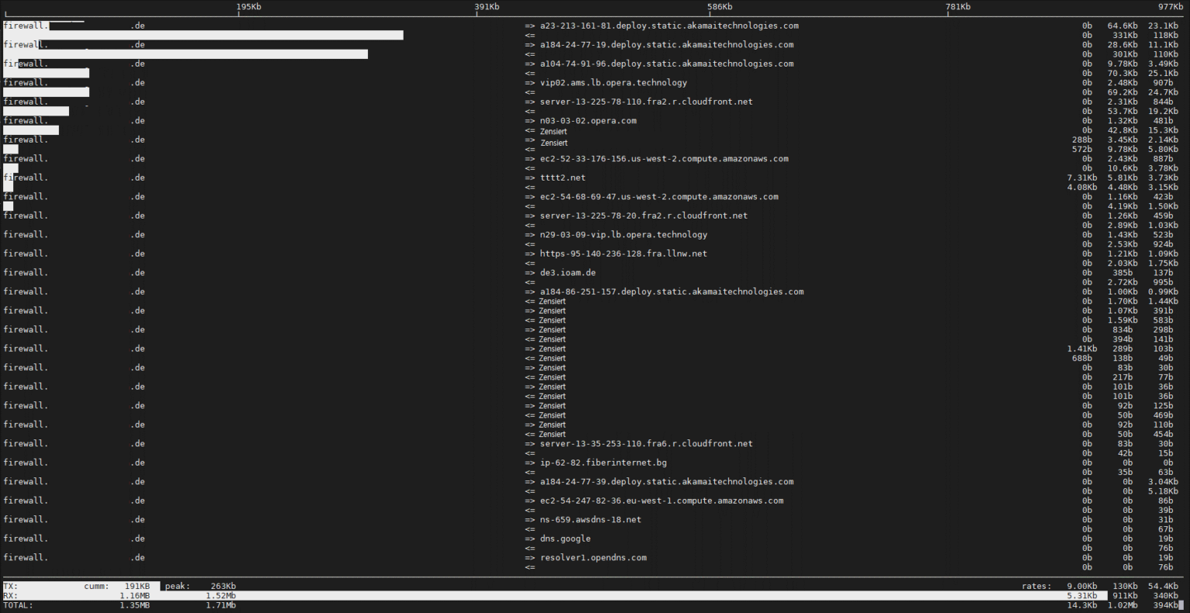Click the server-13-225-78-110.fra2.r.cloudfront.net hostname

643,101
